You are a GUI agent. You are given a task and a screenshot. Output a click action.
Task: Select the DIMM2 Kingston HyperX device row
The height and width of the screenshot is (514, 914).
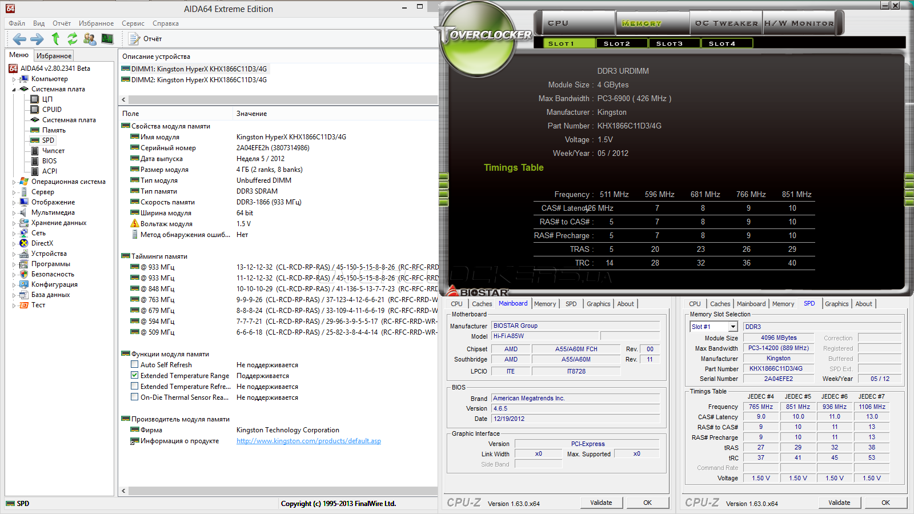click(x=194, y=80)
